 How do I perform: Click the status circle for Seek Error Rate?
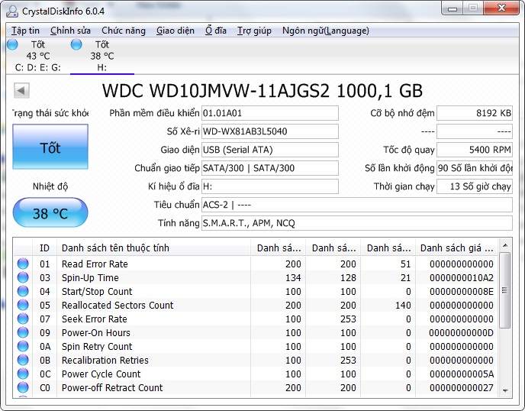tap(23, 319)
